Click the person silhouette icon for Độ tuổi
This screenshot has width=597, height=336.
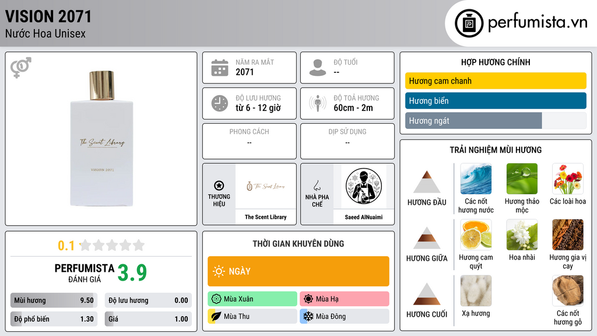[x=318, y=68]
